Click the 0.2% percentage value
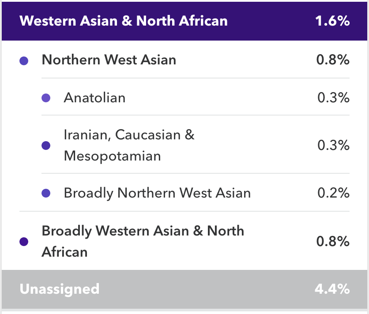 click(333, 193)
